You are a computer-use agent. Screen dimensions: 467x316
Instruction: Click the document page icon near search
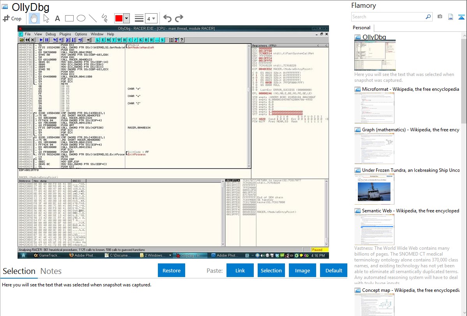click(451, 17)
